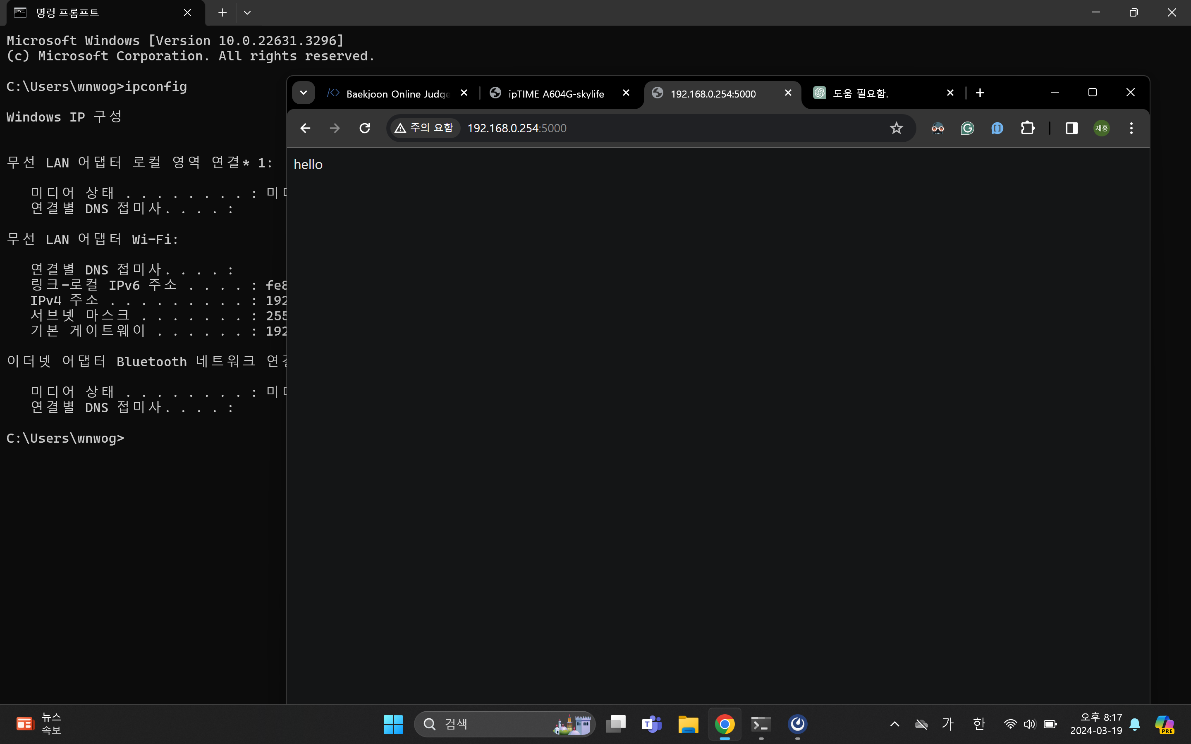
Task: Click the '주의 요함' security warning chip
Action: [425, 128]
